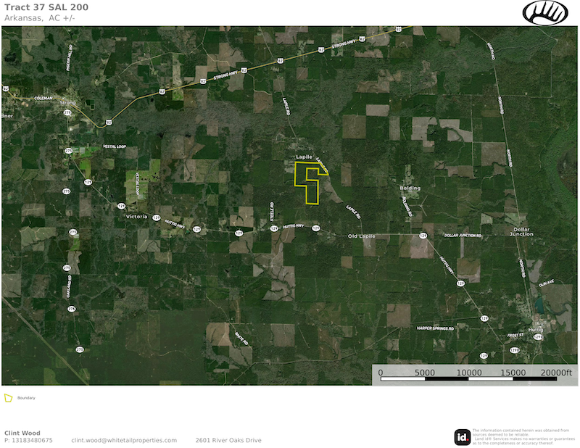Click the Land id logo icon
The width and height of the screenshot is (580, 448).
pyautogui.click(x=461, y=436)
